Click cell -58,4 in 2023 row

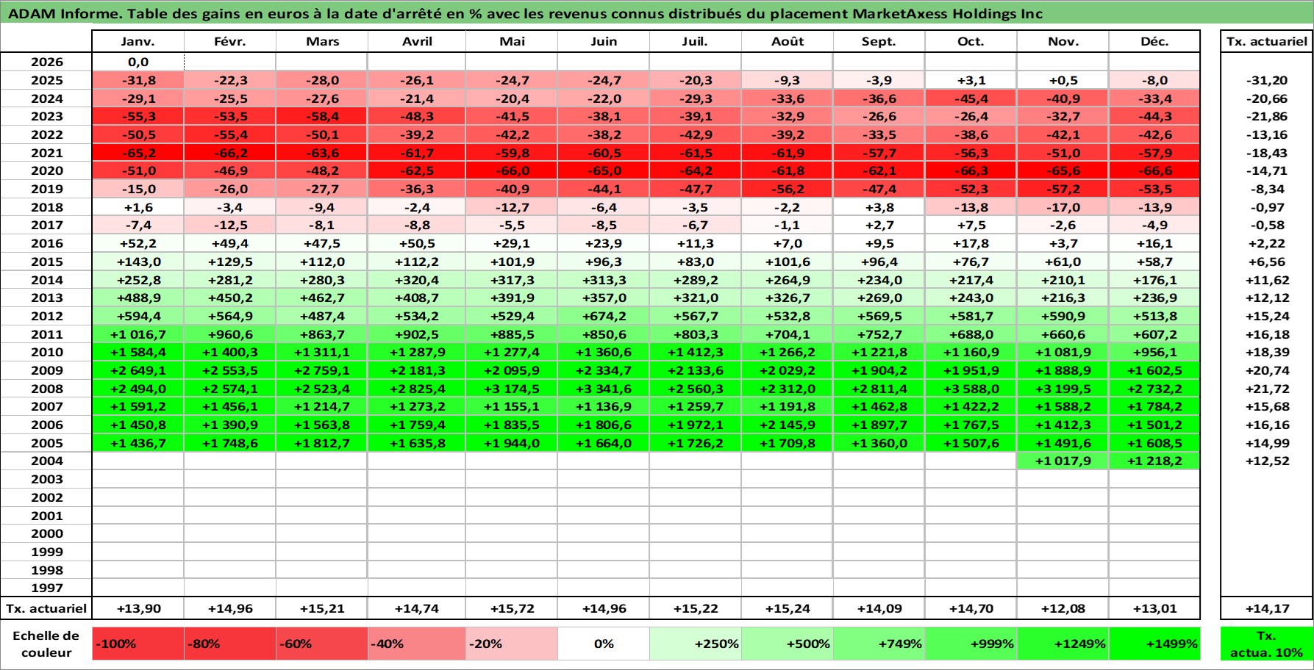click(x=322, y=116)
